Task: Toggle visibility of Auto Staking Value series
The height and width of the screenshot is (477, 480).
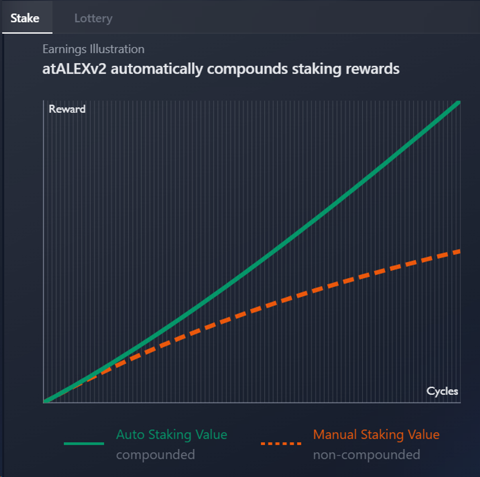Action: [172, 434]
